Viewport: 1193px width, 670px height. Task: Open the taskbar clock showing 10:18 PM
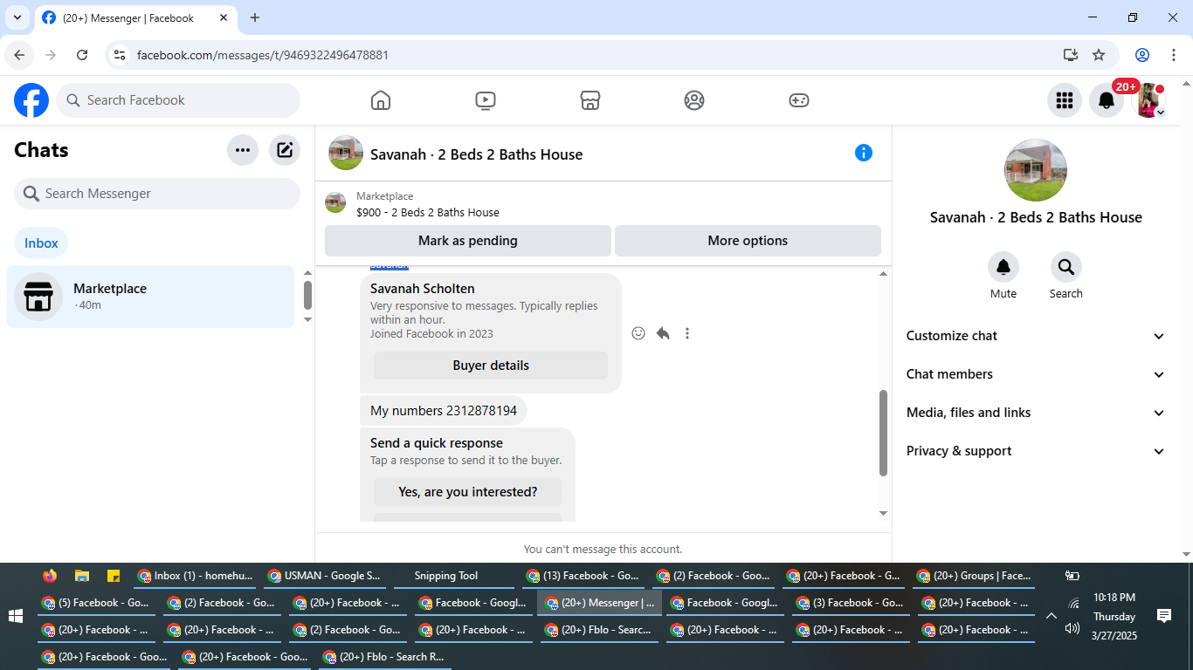(x=1114, y=616)
